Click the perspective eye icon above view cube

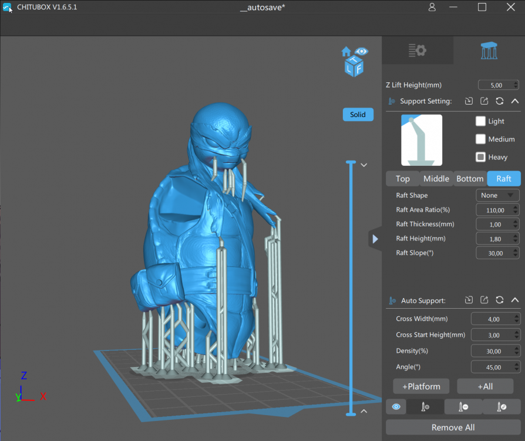(x=362, y=51)
